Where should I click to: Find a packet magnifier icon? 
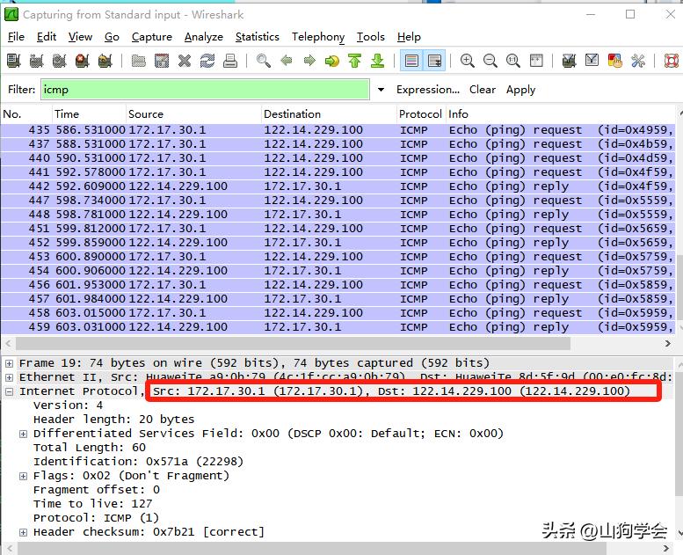point(263,61)
